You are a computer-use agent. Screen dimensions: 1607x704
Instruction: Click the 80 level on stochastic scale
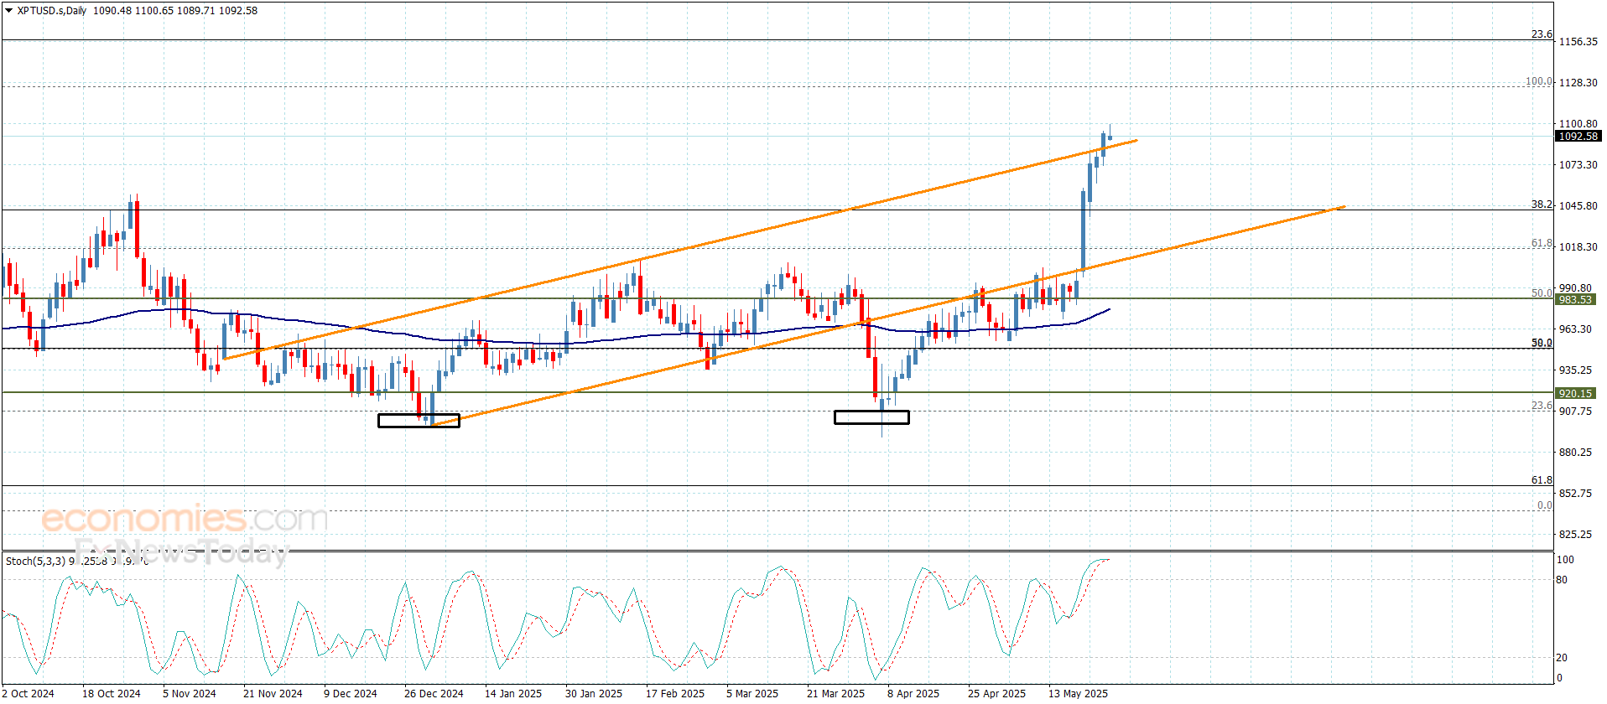click(x=1562, y=580)
